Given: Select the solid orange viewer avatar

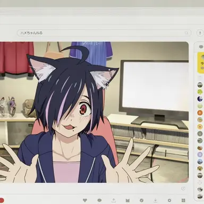Looking at the screenshot, I should (200, 113).
